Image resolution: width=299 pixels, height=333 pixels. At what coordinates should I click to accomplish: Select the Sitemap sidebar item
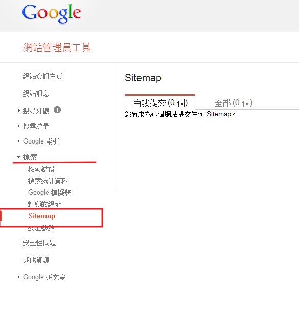pos(42,216)
